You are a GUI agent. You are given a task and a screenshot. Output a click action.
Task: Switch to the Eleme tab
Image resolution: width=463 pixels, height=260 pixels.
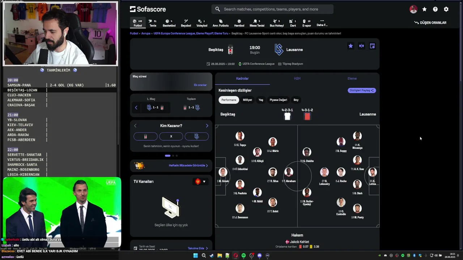[x=352, y=78]
